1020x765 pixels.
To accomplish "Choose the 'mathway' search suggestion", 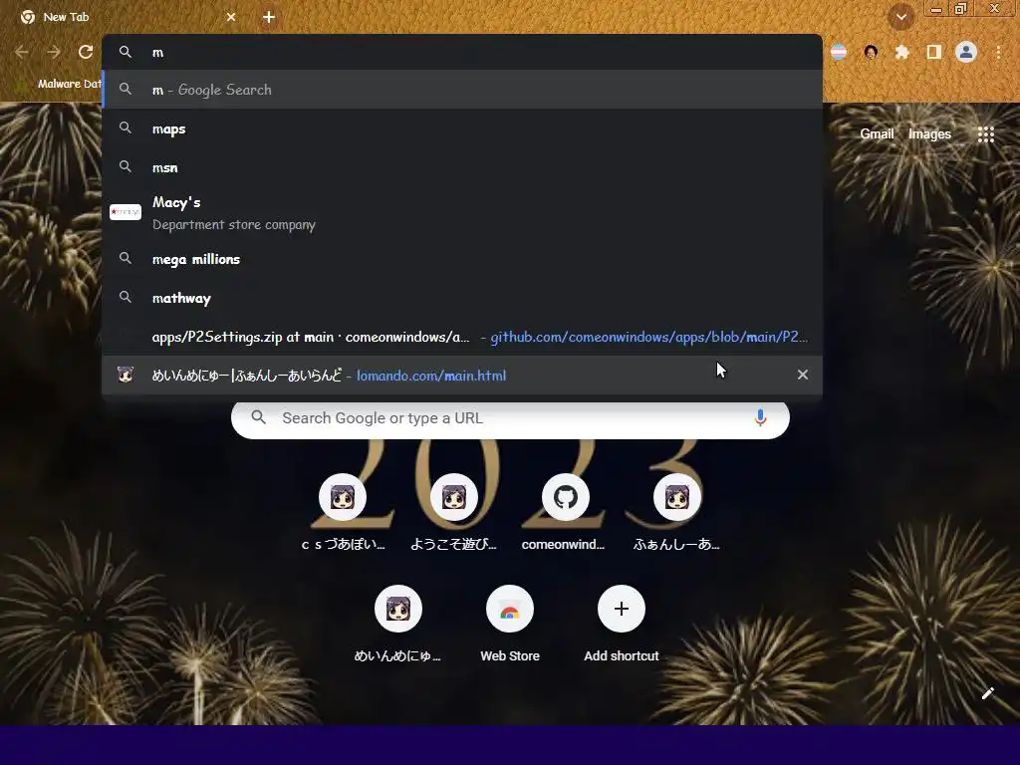I will click(462, 298).
